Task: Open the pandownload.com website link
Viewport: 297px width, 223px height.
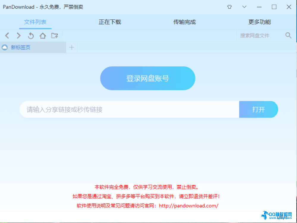Action: pyautogui.click(x=188, y=206)
